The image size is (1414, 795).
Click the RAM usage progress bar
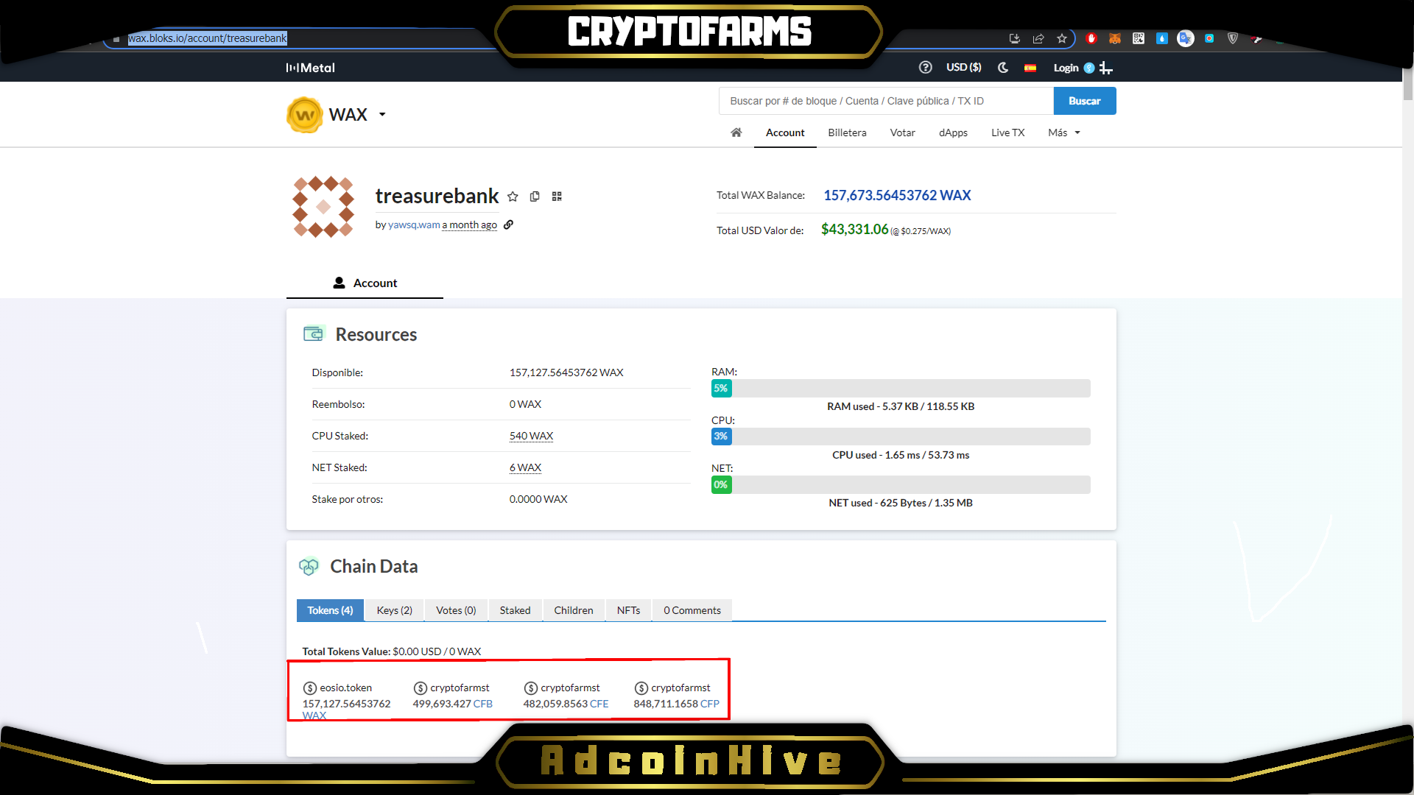coord(901,388)
